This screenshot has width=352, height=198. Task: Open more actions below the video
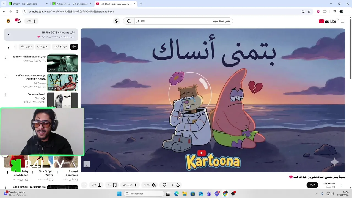(x=84, y=185)
